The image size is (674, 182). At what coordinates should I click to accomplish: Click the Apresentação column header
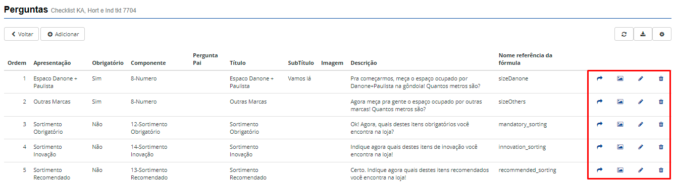point(52,63)
